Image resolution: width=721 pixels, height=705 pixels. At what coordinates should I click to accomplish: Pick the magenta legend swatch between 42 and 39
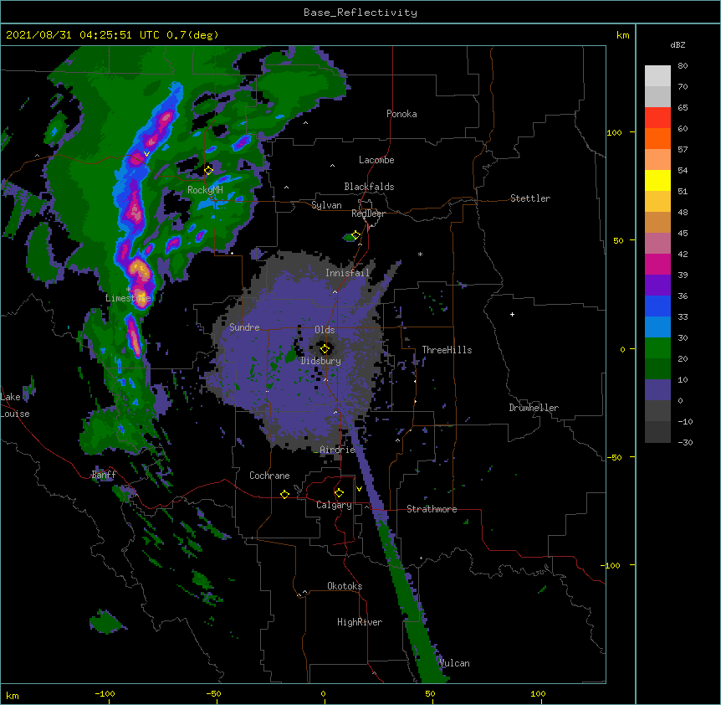pyautogui.click(x=657, y=264)
